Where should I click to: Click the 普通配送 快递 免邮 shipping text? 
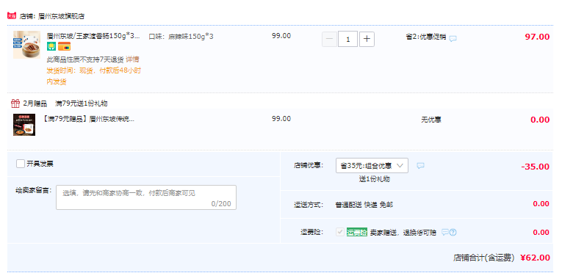pyautogui.click(x=364, y=205)
